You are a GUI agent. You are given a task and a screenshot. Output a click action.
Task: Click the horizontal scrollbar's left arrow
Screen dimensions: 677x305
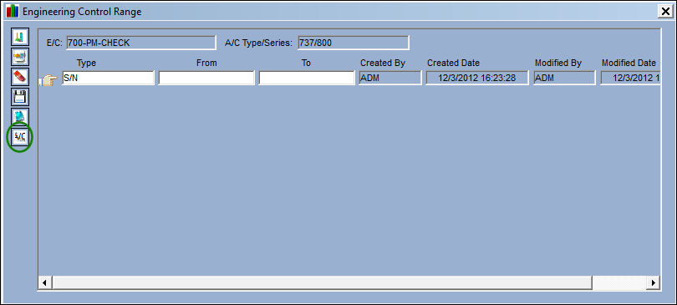pos(44,283)
